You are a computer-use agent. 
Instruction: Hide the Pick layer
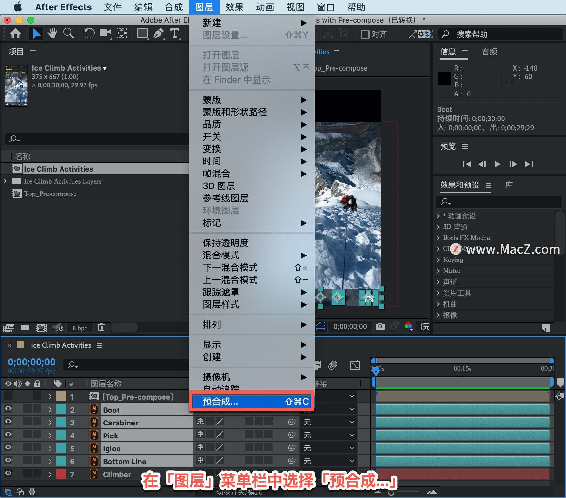click(8, 435)
